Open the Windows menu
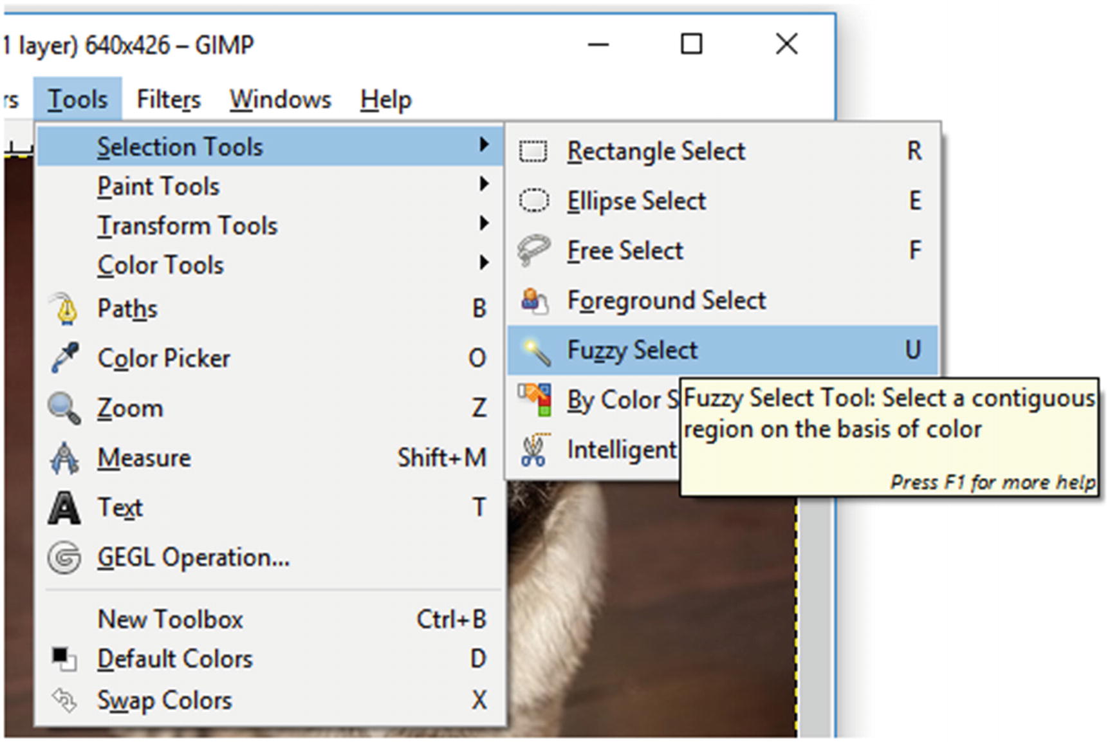The height and width of the screenshot is (742, 1110). [x=281, y=99]
